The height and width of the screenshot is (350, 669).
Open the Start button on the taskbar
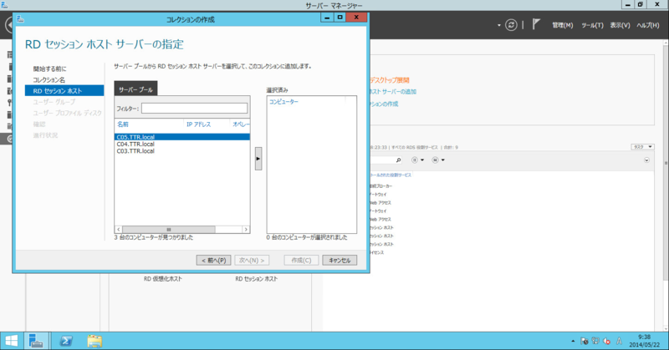point(11,341)
